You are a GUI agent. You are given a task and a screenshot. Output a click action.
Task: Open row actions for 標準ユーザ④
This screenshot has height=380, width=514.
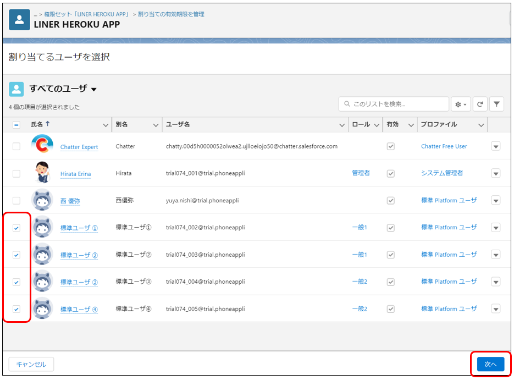click(496, 309)
